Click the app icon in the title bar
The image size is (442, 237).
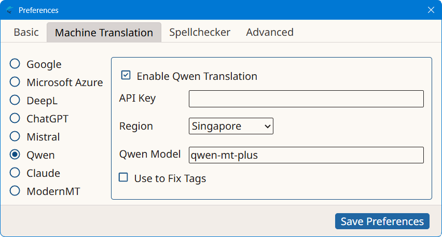9,10
